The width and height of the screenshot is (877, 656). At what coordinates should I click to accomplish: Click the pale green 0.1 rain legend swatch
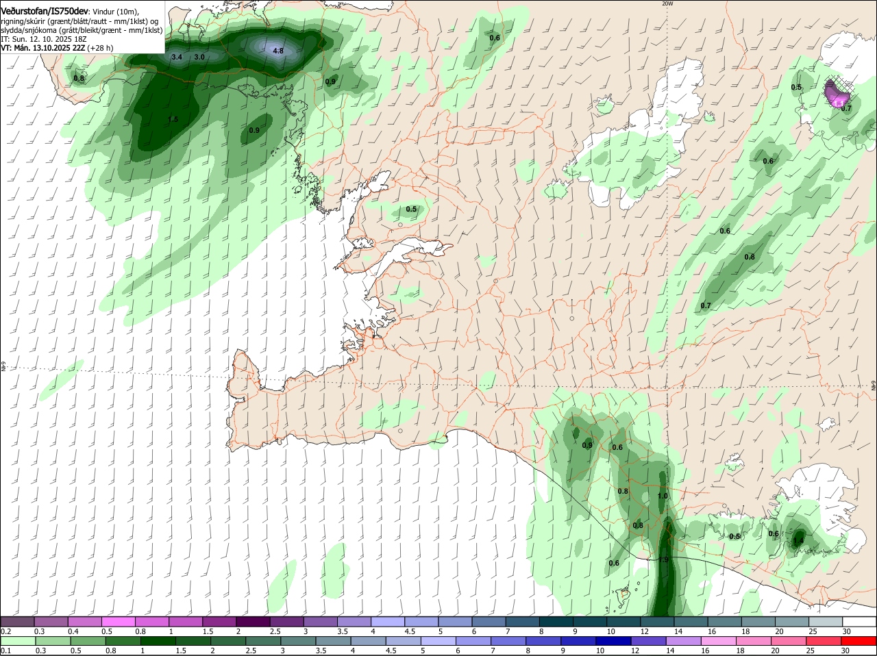pos(18,641)
